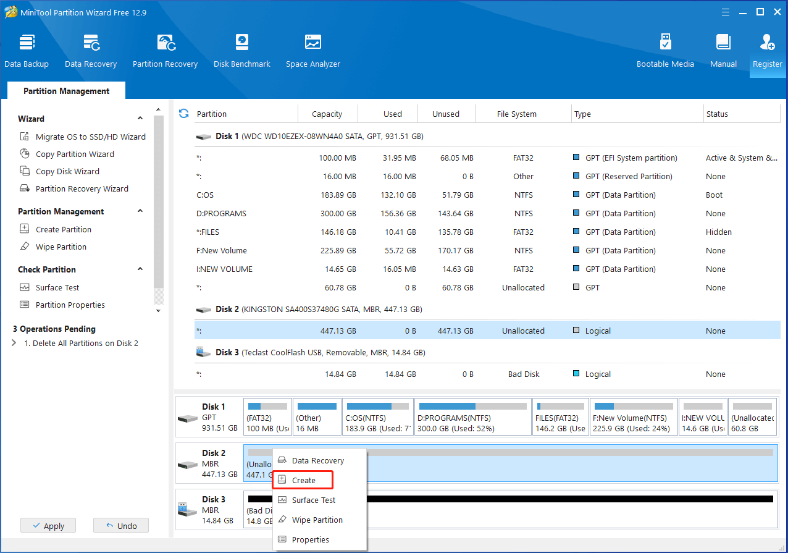Select Disk 3 Bad Disk row
Screen dimensions: 788x553
point(487,374)
